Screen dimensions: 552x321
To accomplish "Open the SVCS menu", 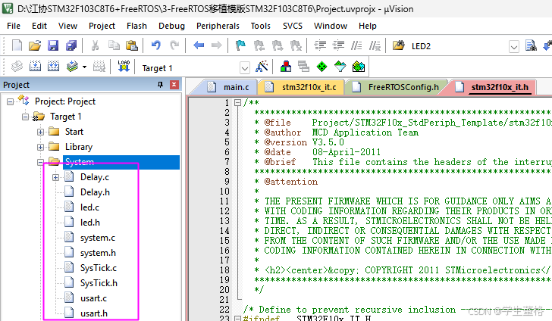I will click(x=293, y=26).
